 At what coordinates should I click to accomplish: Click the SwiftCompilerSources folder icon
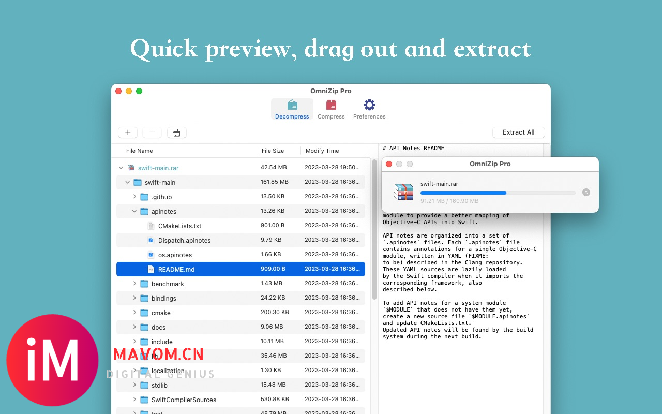144,400
